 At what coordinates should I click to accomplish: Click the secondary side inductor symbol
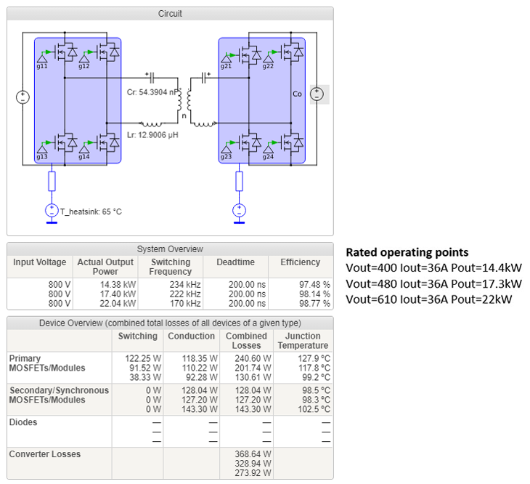point(203,124)
